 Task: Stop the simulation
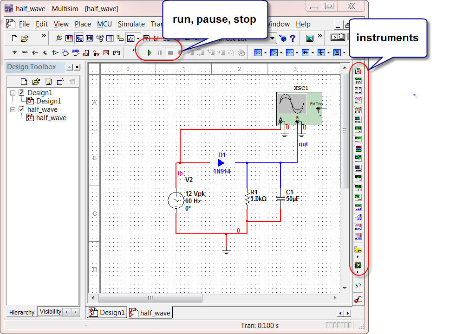(170, 52)
